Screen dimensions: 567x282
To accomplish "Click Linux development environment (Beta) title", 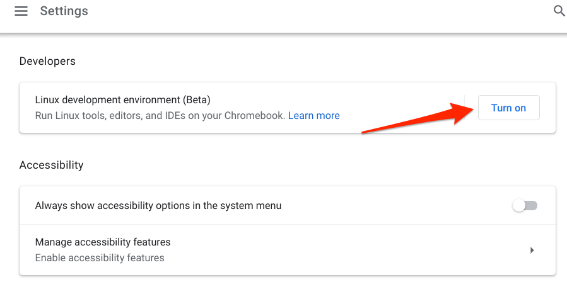I will pyautogui.click(x=122, y=100).
